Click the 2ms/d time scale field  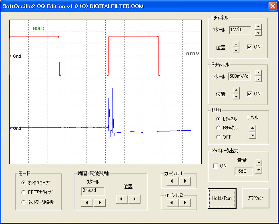click(x=92, y=191)
